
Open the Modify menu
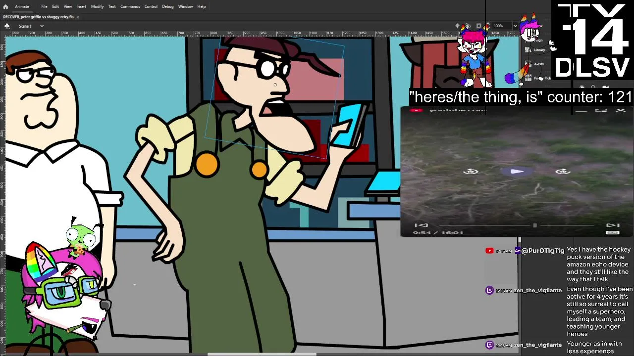(97, 6)
